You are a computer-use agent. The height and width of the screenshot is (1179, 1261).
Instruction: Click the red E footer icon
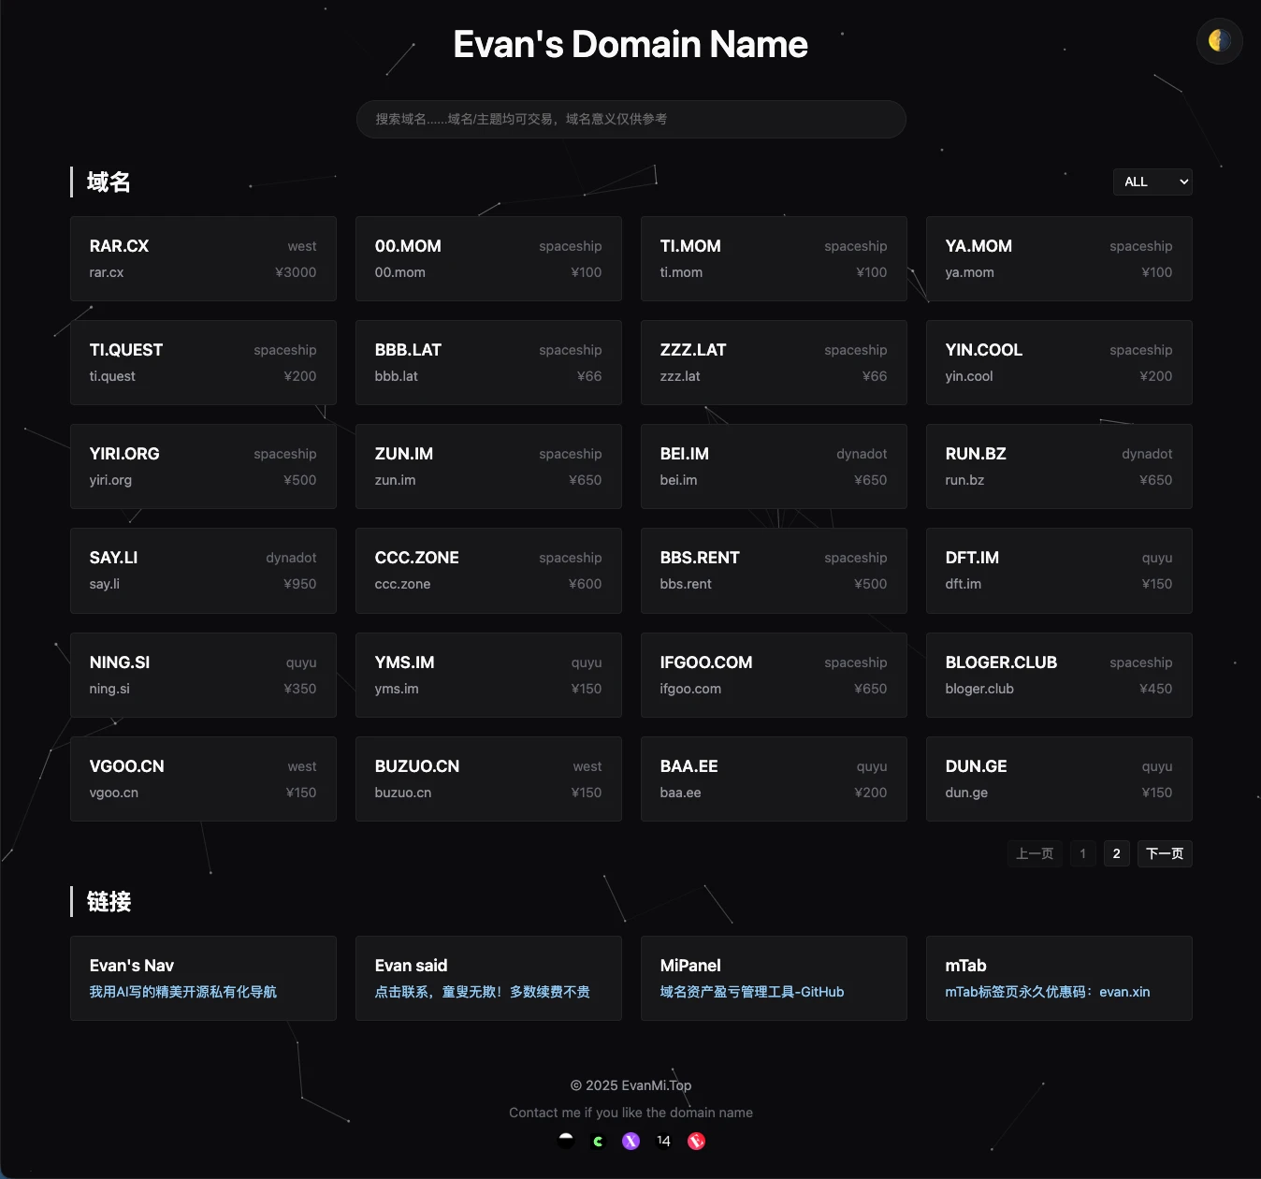pos(696,1141)
